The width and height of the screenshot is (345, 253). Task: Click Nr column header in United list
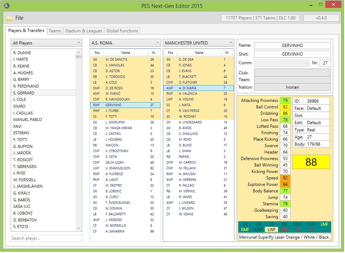click(x=227, y=53)
